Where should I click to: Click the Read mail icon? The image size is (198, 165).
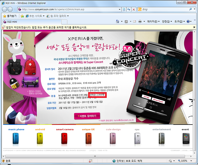(x=134, y=21)
